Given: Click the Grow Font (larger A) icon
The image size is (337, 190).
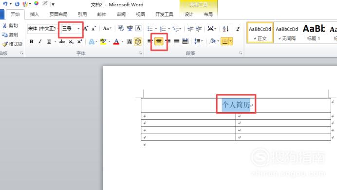Looking at the screenshot, I should point(86,29).
